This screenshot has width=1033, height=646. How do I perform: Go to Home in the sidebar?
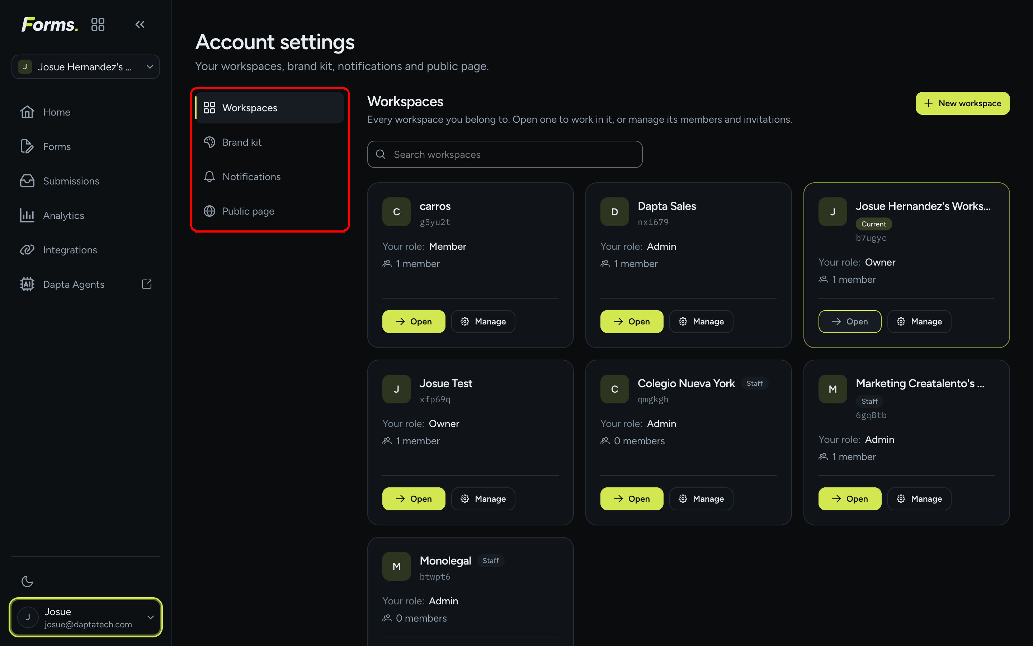pos(86,112)
